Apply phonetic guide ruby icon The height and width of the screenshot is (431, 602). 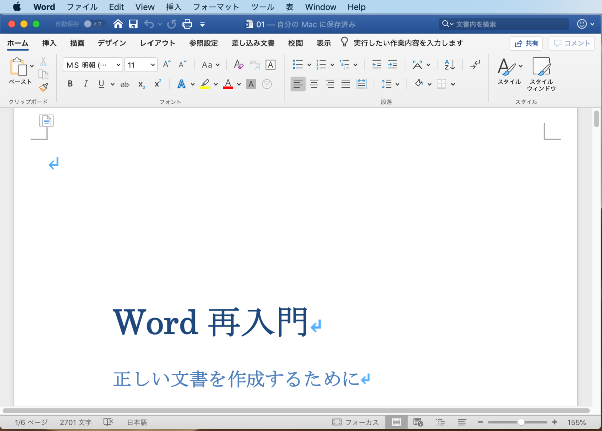coord(255,64)
